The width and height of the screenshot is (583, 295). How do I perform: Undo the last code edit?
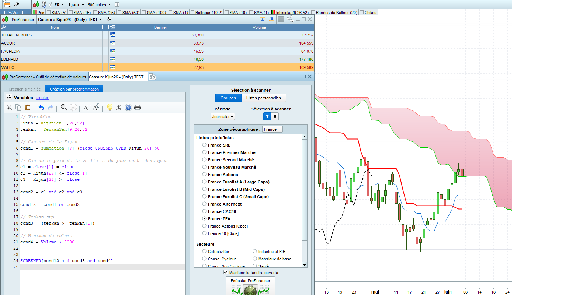[41, 108]
